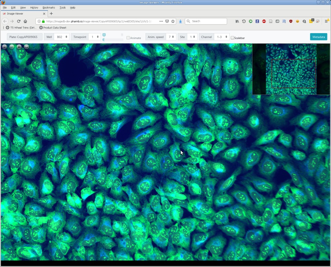Click the blue document extension icon
Screen dimensions: 331x267
coord(284,21)
